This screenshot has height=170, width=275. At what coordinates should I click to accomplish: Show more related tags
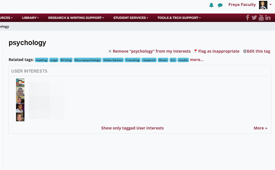pos(197,60)
